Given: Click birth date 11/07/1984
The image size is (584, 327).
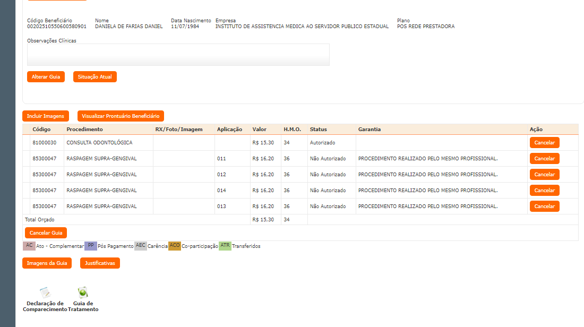Looking at the screenshot, I should 185,27.
